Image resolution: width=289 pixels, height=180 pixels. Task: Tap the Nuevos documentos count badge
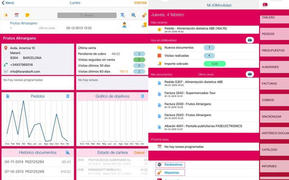(209, 48)
